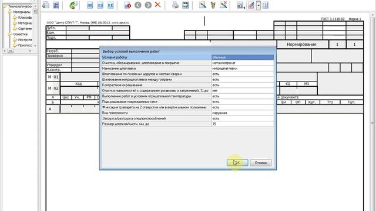The width and height of the screenshot is (376, 211).
Task: Click the red X delete icon
Action: click(157, 5)
